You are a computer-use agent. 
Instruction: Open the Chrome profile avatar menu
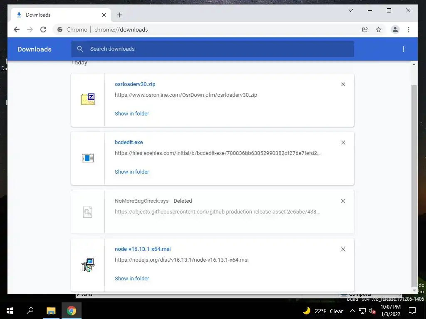coord(395,29)
